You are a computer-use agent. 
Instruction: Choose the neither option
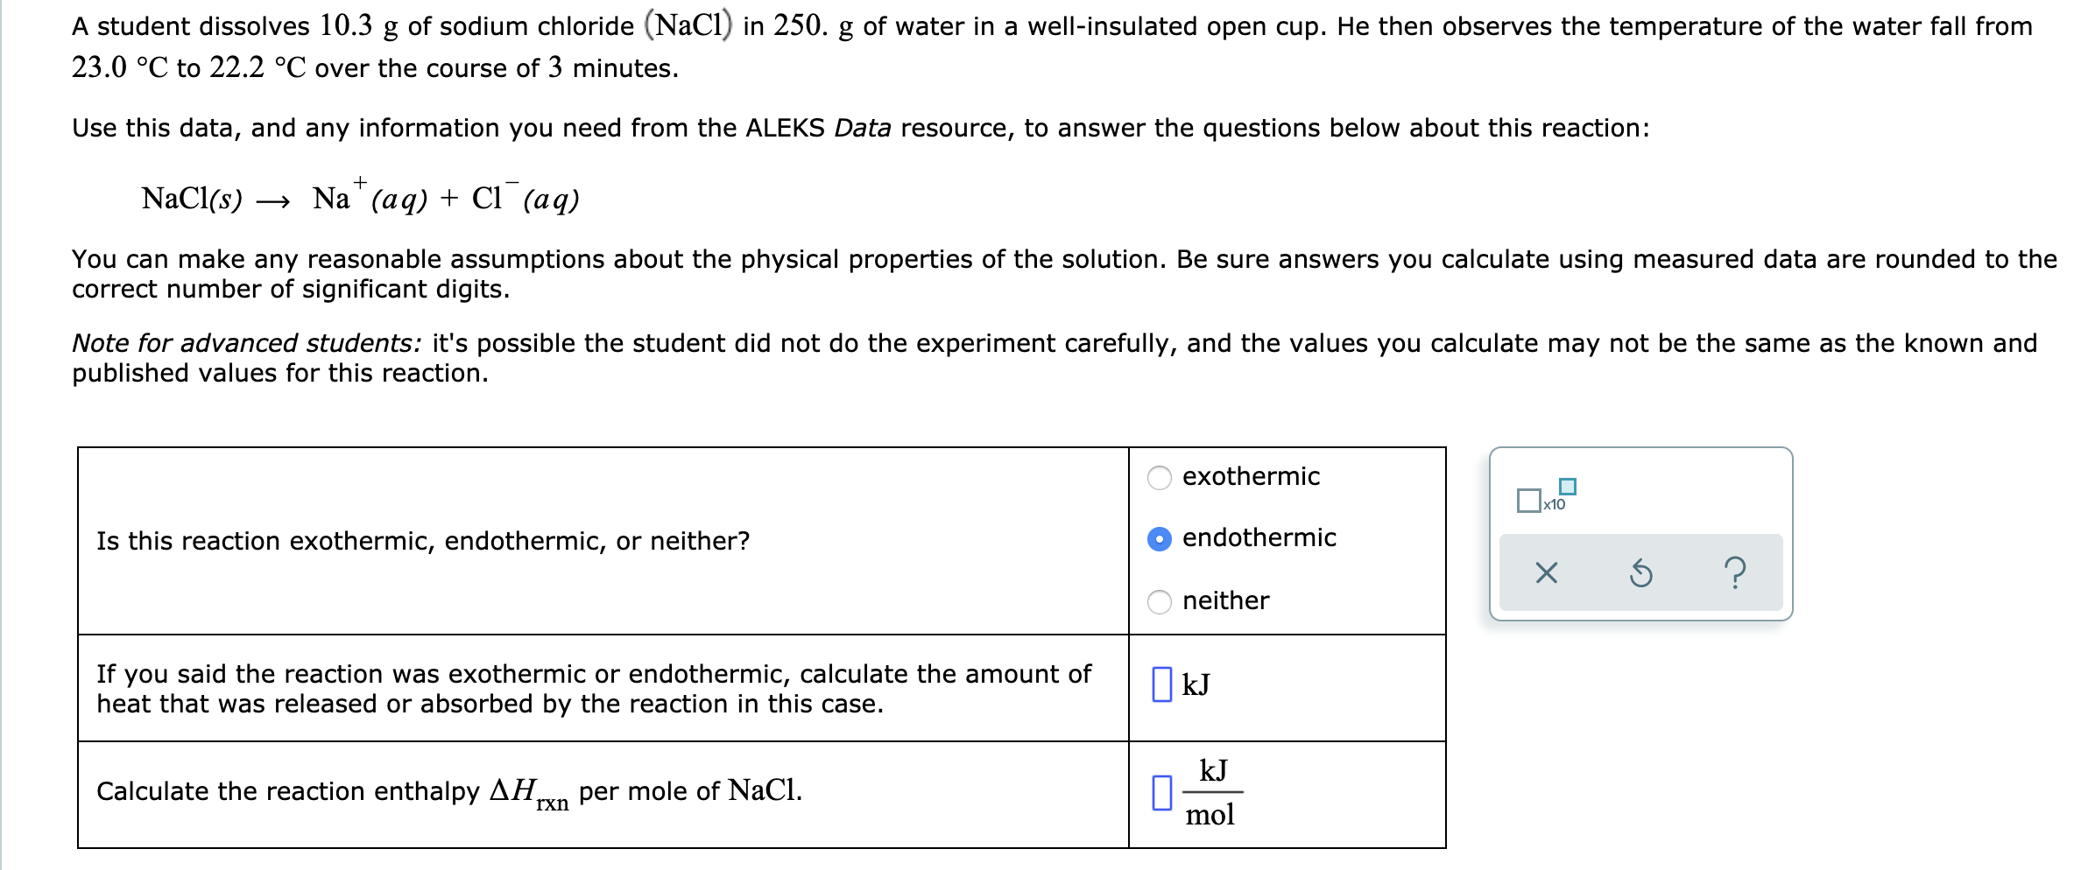click(1160, 601)
